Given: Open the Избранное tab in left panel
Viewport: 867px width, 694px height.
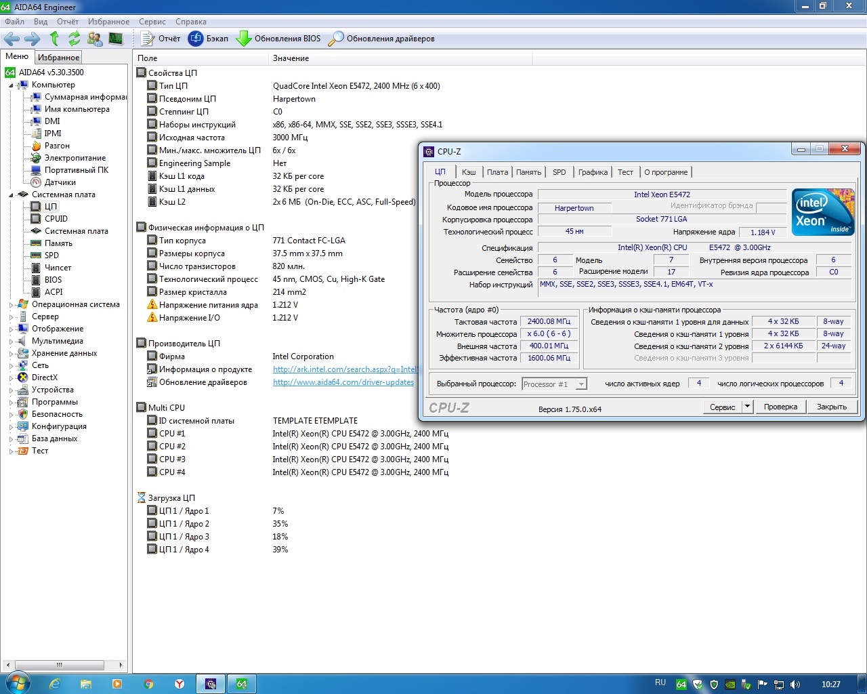Looking at the screenshot, I should pos(58,58).
